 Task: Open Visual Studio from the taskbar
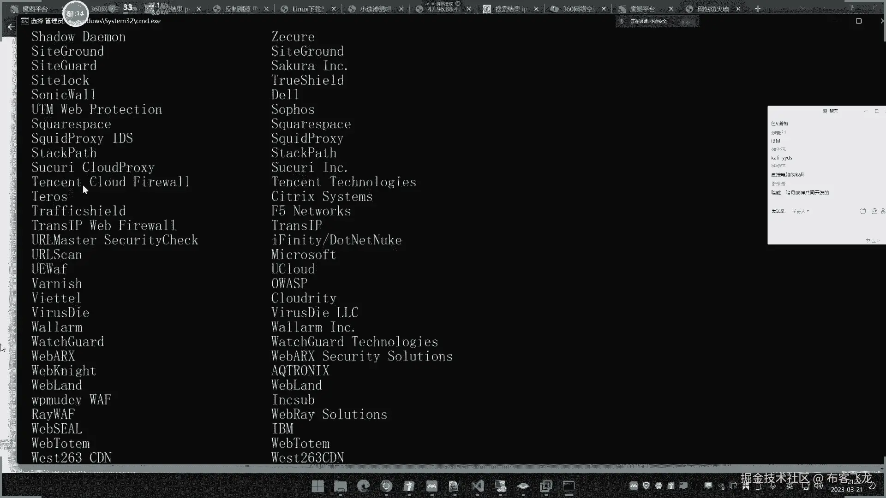click(x=478, y=486)
